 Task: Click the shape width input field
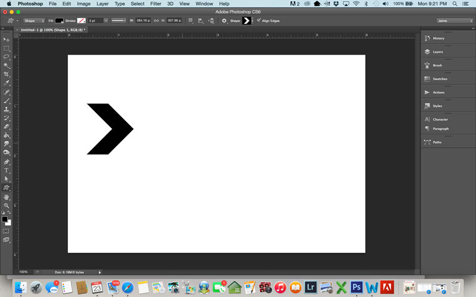(x=143, y=21)
